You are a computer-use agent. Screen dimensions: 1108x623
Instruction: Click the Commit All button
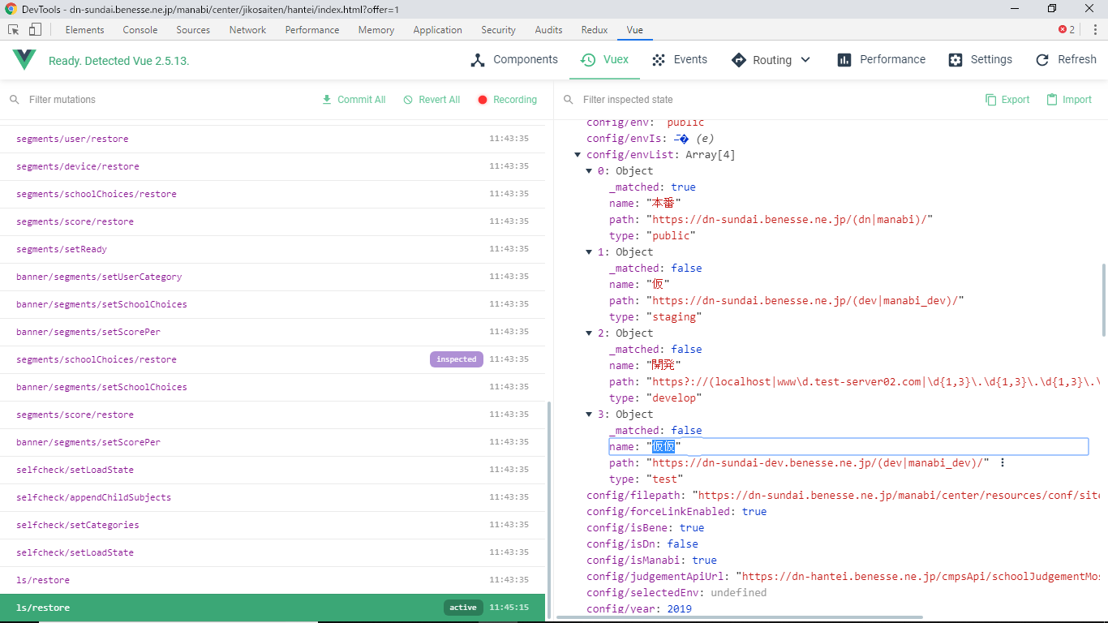point(354,100)
